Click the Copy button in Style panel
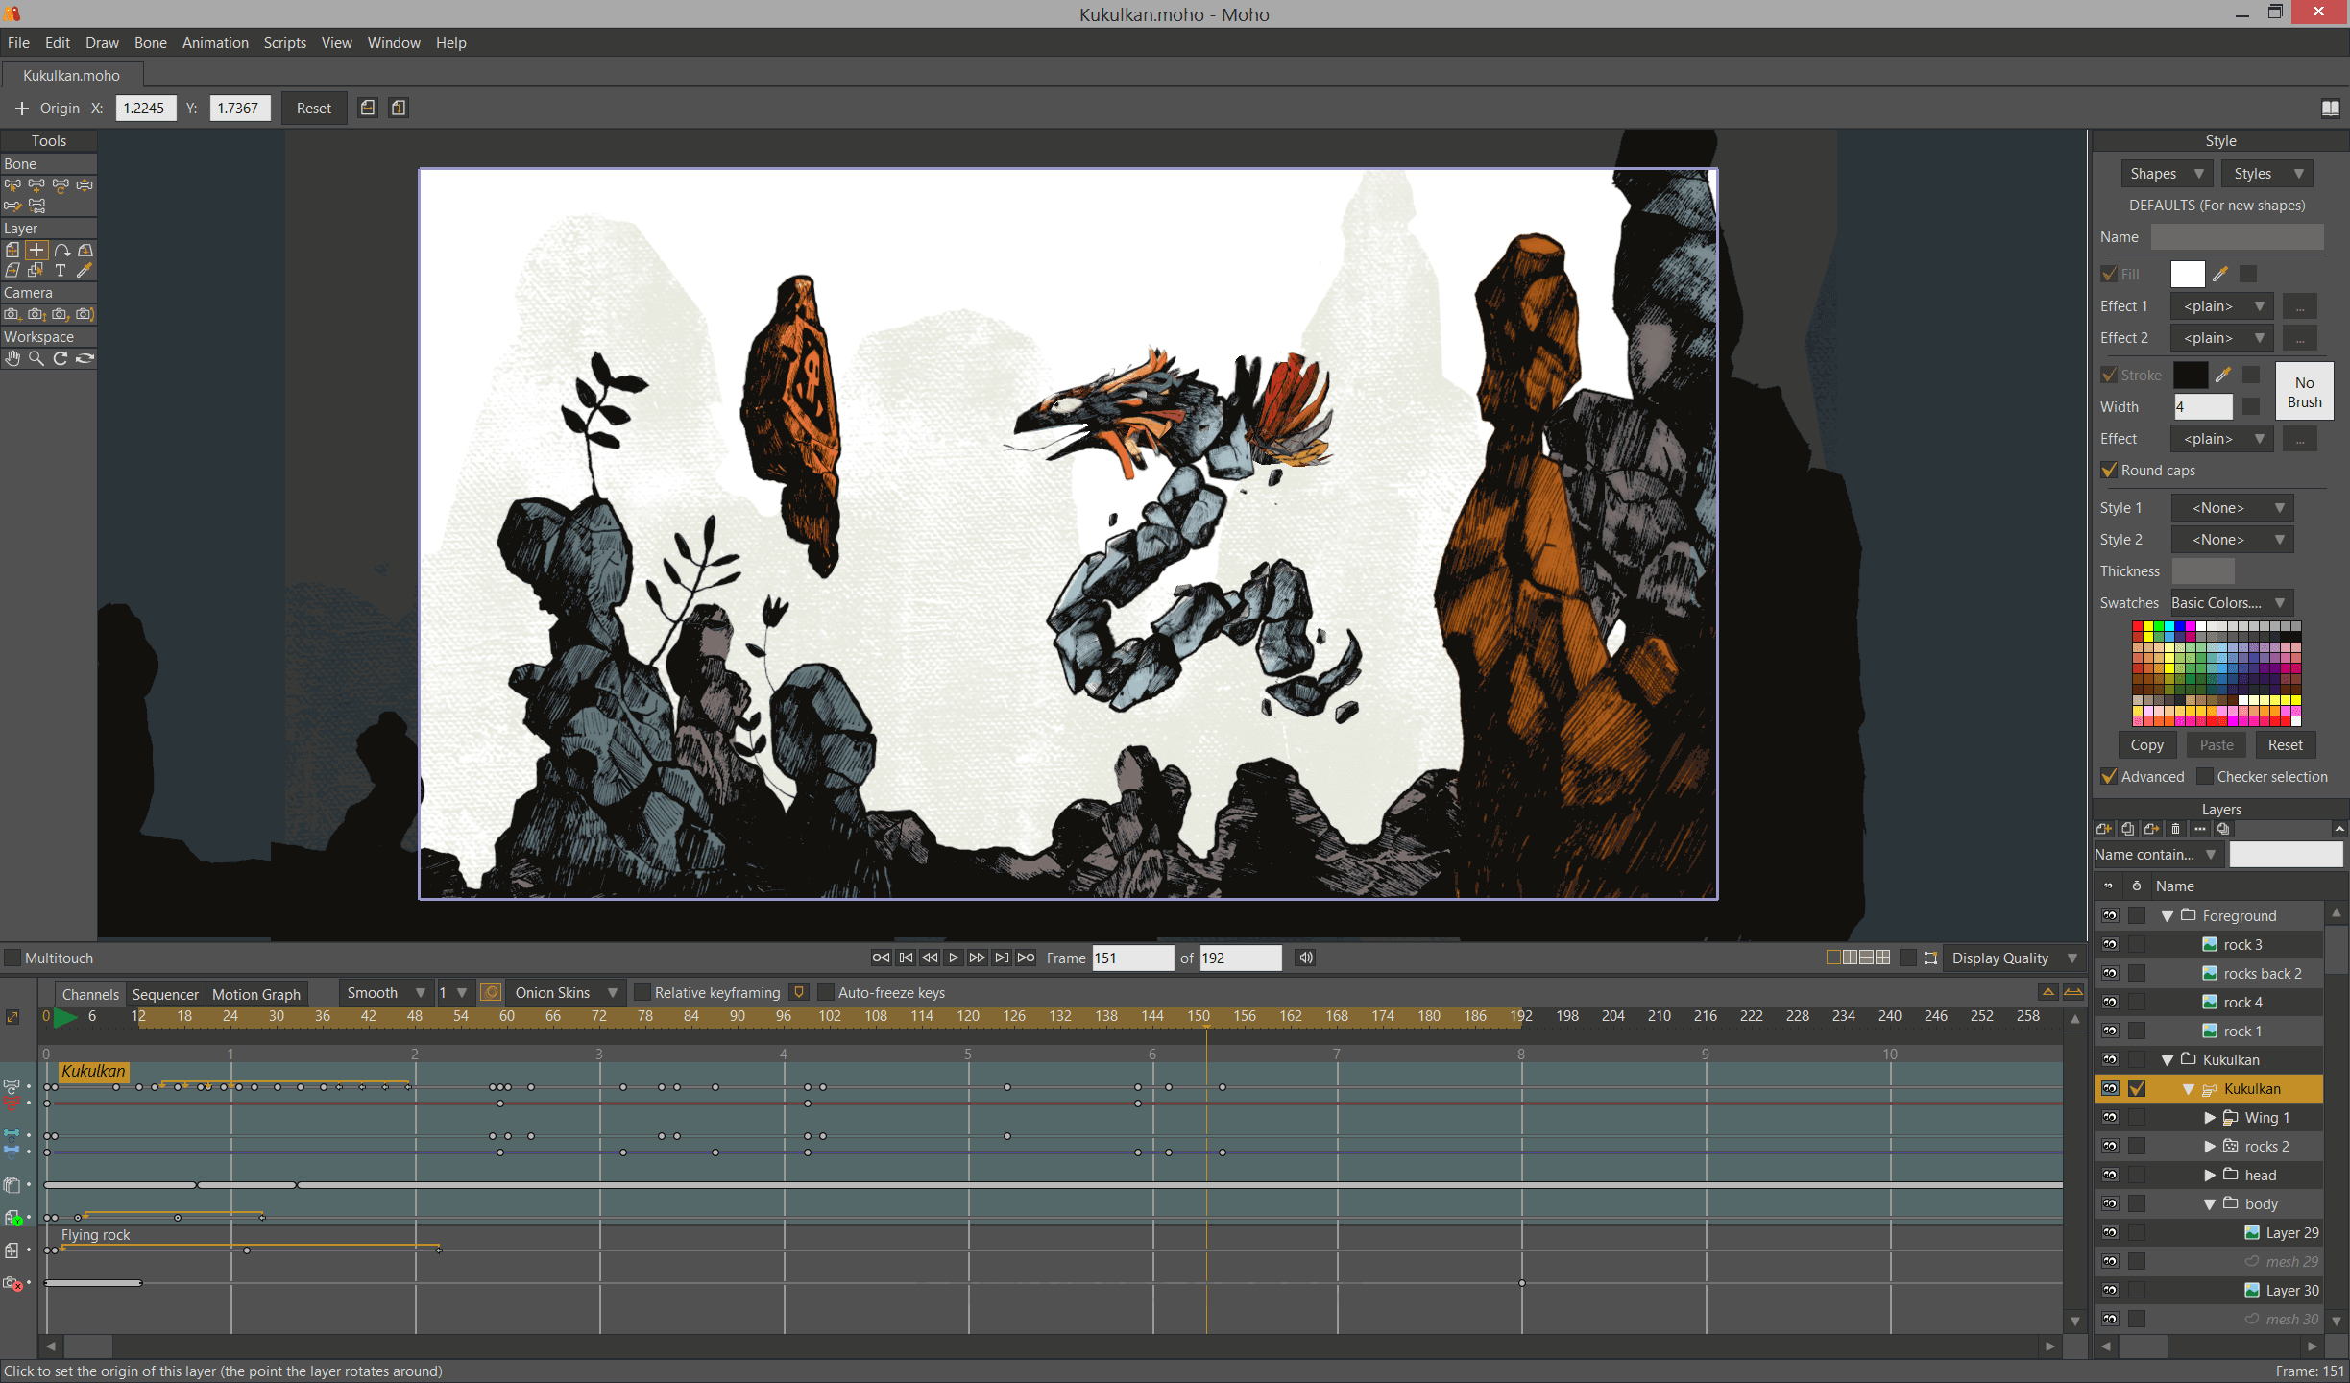 [x=2146, y=745]
